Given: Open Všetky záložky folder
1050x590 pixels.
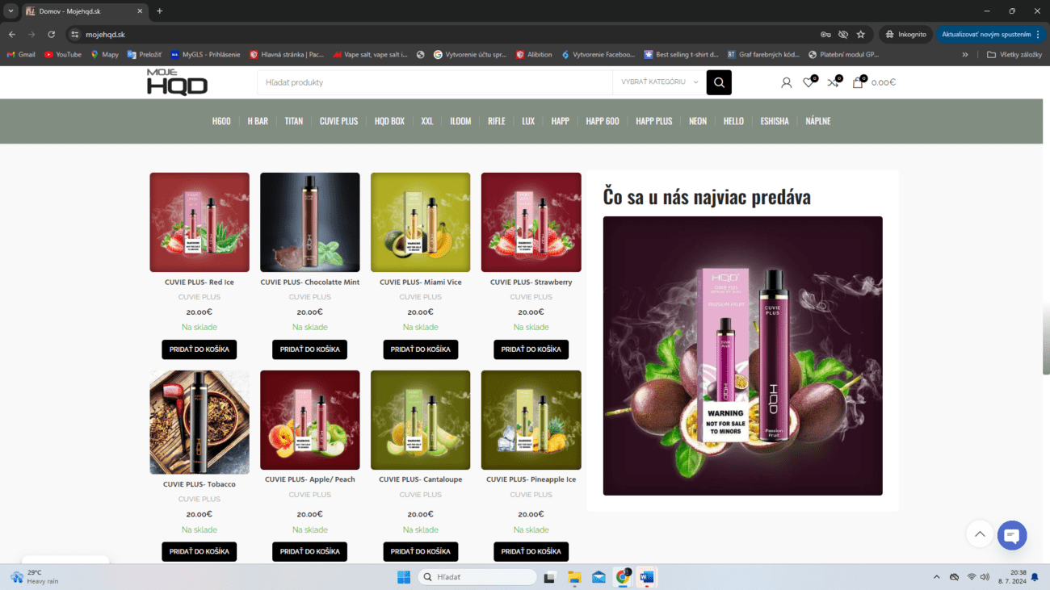Looking at the screenshot, I should click(x=1014, y=55).
